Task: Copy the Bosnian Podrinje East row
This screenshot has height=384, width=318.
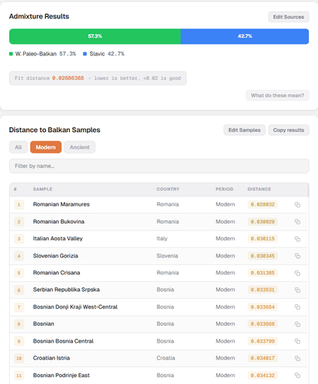Action: pyautogui.click(x=297, y=376)
